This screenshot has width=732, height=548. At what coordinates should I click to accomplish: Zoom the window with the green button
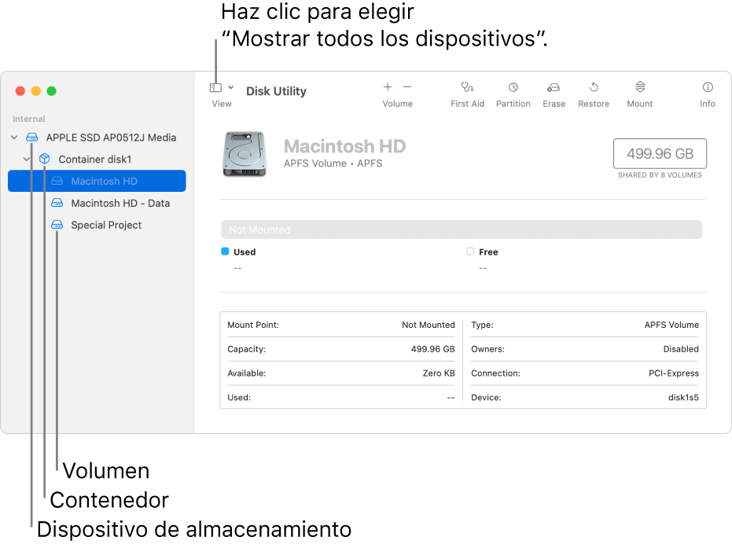point(52,91)
